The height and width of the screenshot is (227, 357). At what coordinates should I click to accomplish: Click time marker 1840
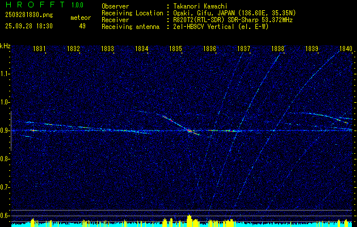346,49
